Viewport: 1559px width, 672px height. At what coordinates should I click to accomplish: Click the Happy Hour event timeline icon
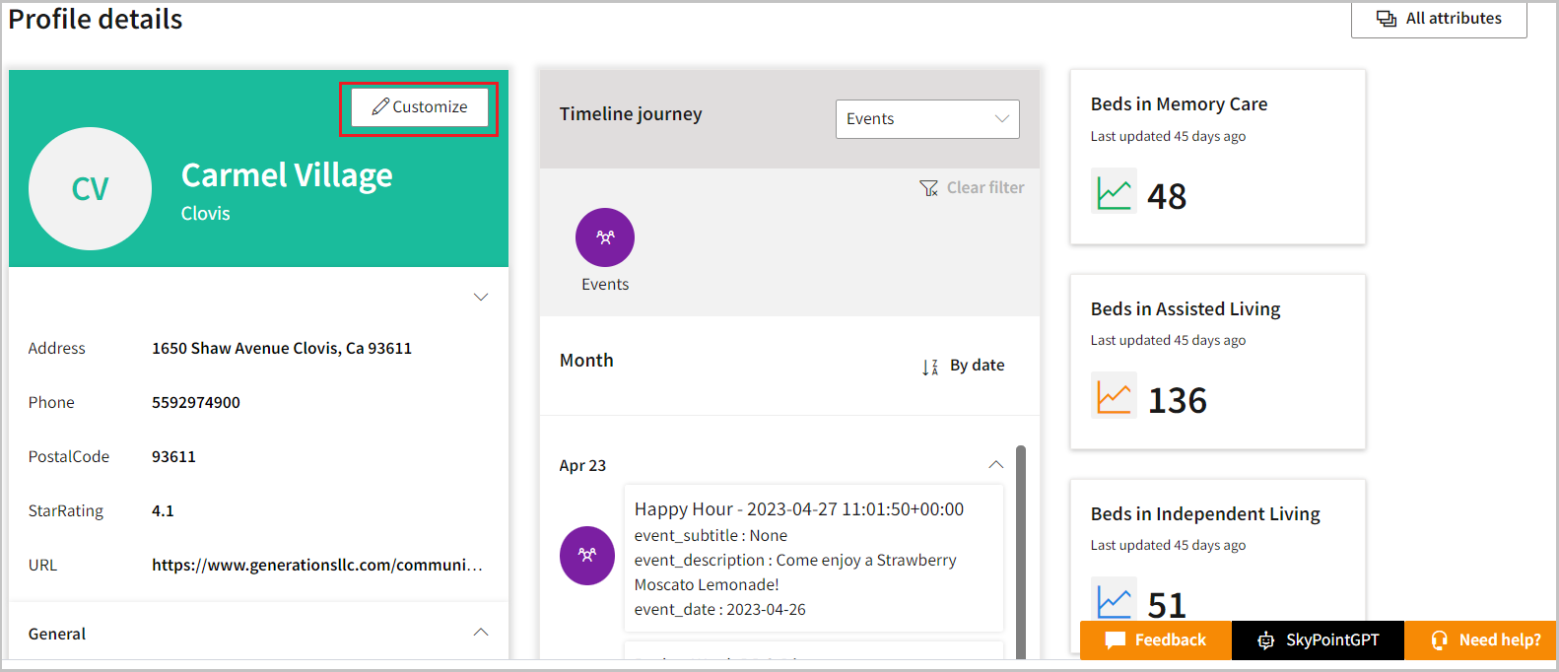[x=587, y=555]
